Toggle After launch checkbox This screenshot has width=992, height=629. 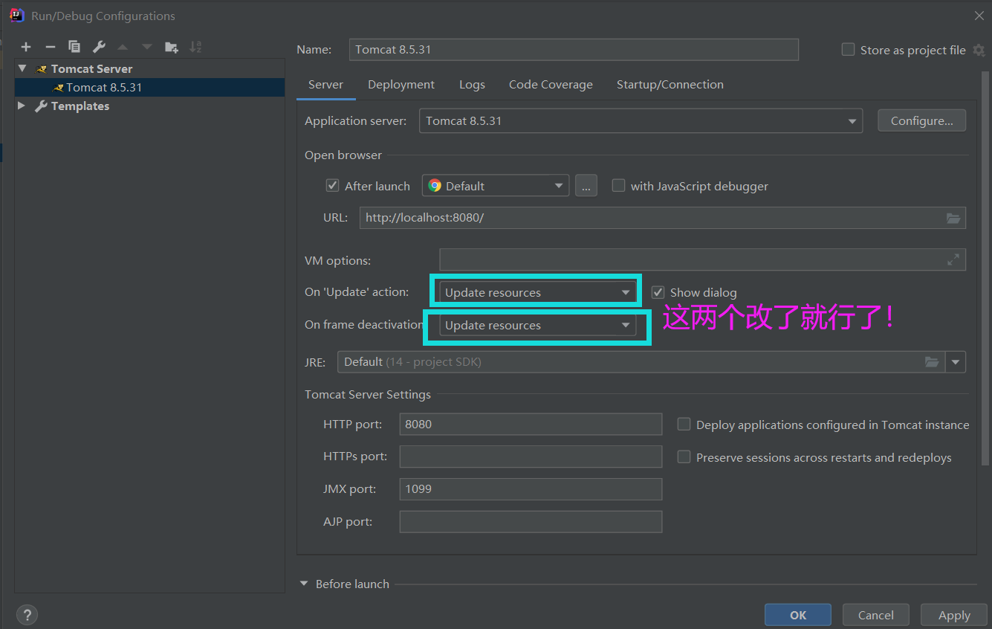tap(333, 186)
